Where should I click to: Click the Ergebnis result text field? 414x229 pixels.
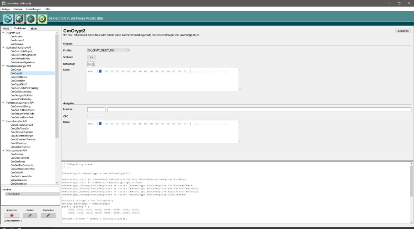tap(96, 110)
